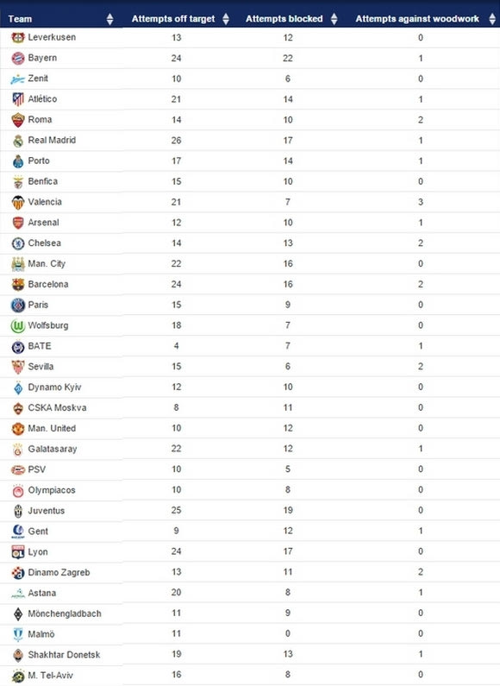Click the Dinamo Zagreb crest icon
Viewport: 500px width, 686px height.
click(18, 572)
